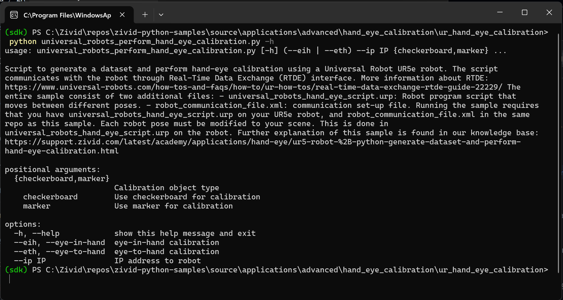Expand the new tab profile dropdown chevron
Viewport: 563px width, 300px height.
pos(161,15)
